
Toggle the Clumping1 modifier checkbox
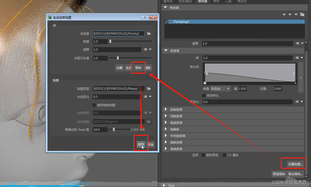[166, 21]
